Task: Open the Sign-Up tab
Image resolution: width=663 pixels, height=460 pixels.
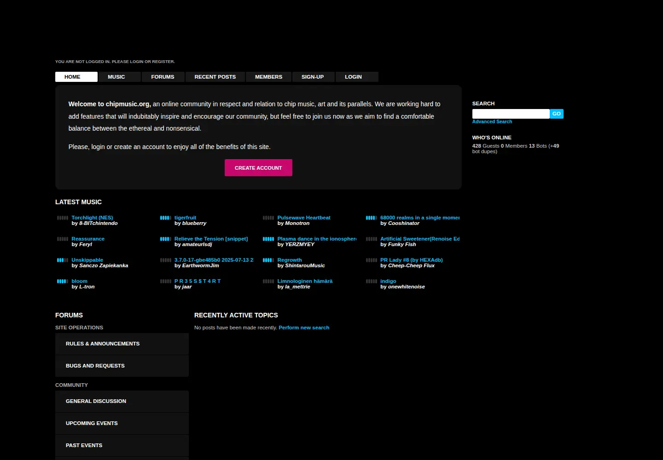Action: tap(313, 77)
